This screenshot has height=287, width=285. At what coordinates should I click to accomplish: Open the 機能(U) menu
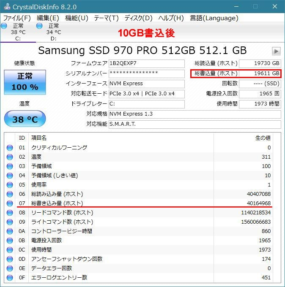(x=77, y=18)
